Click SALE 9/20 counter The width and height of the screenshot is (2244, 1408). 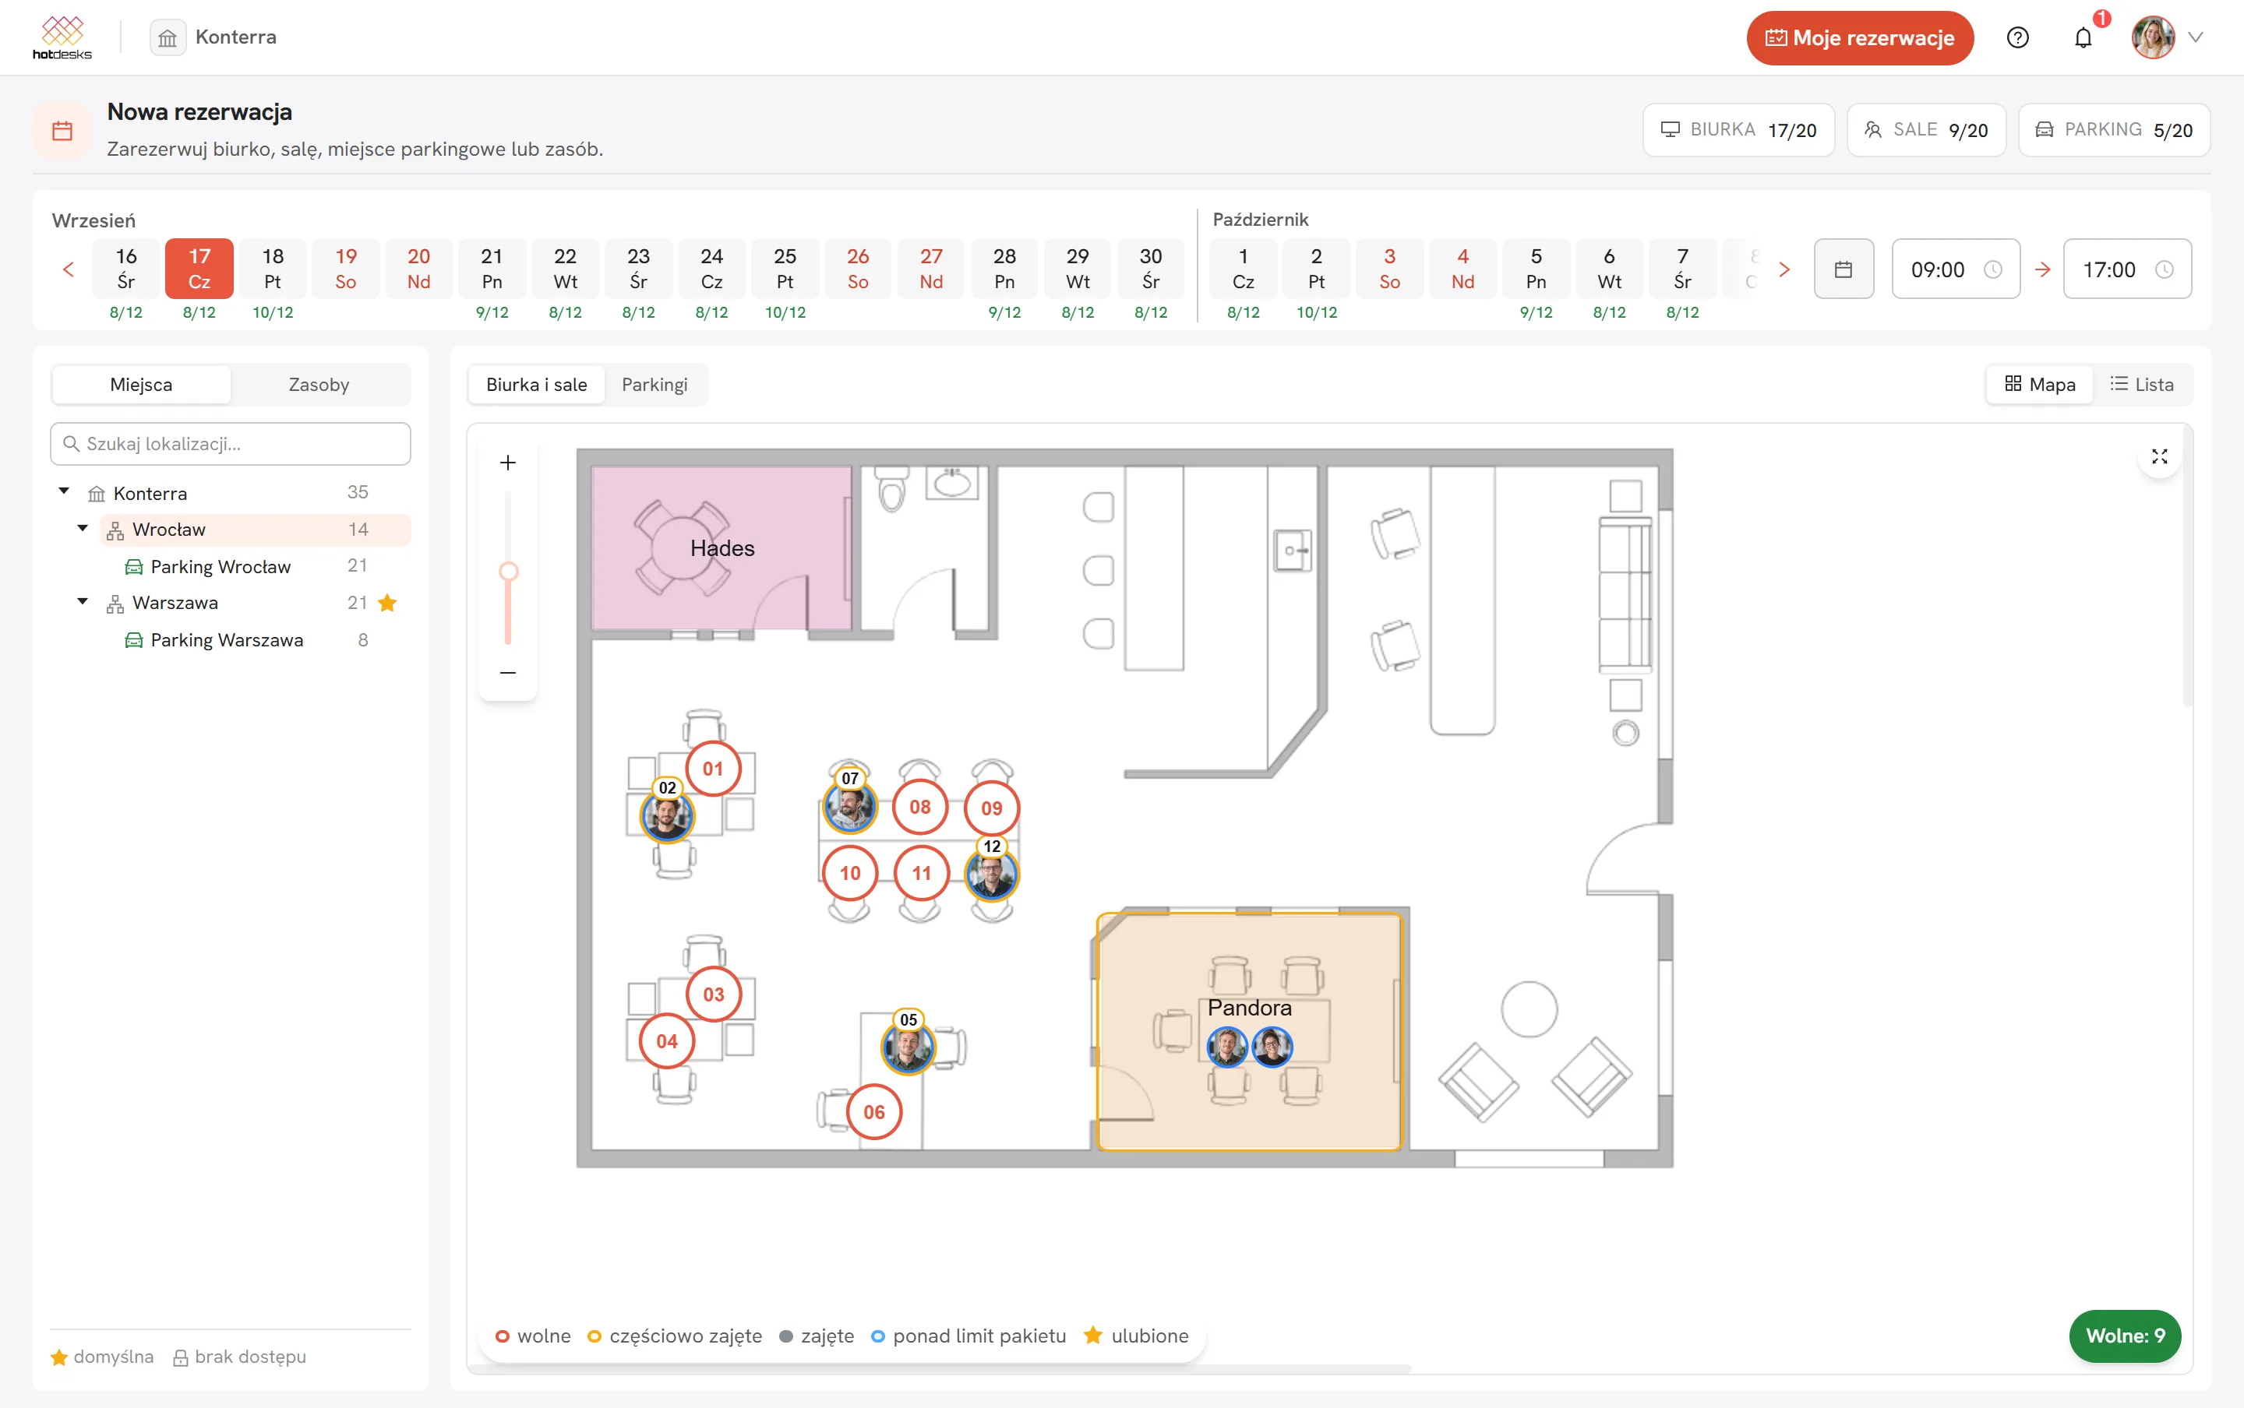[1925, 130]
